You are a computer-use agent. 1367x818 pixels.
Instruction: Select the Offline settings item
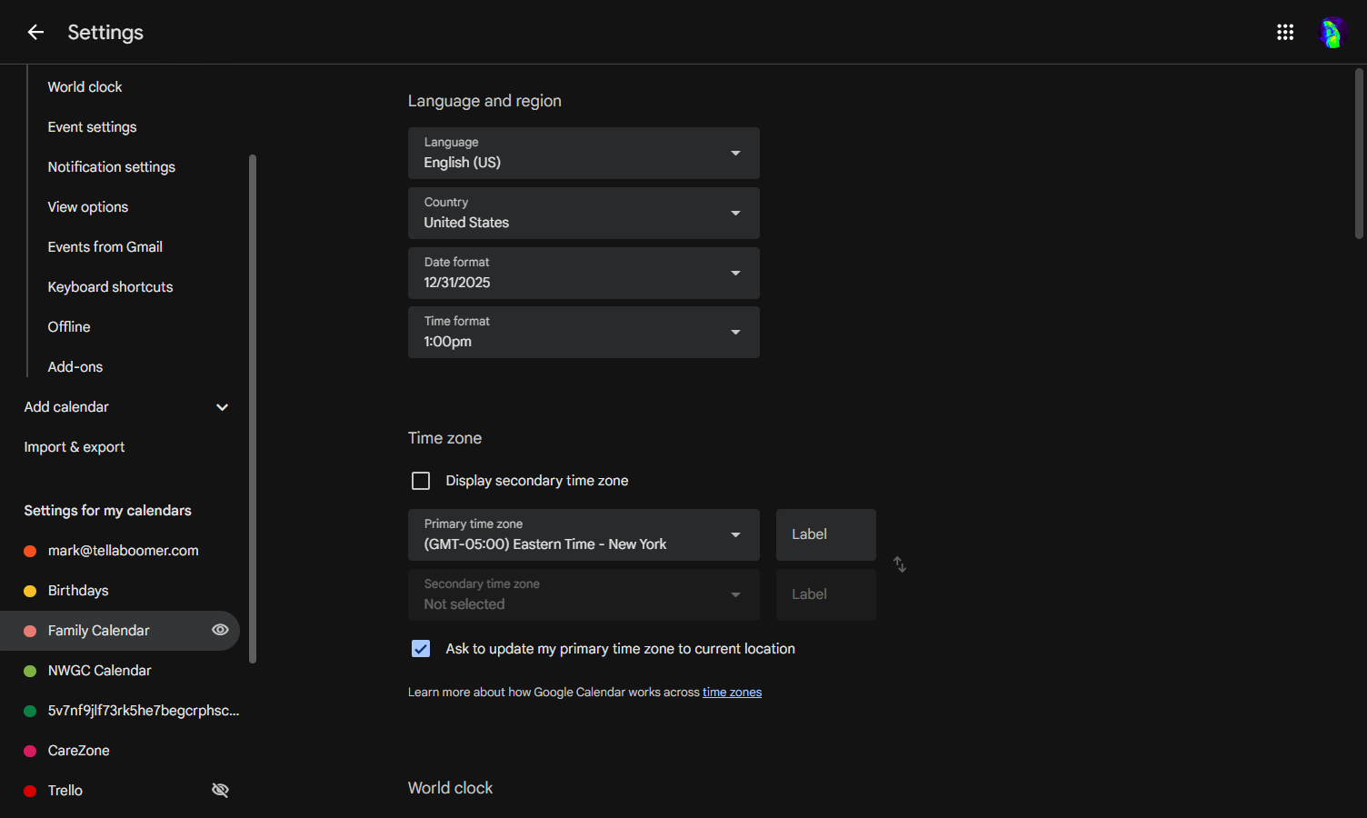pyautogui.click(x=69, y=327)
